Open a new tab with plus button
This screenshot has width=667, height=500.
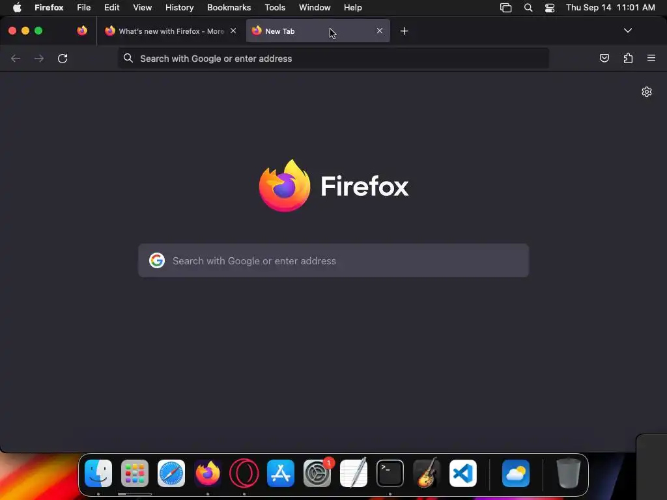pos(404,31)
